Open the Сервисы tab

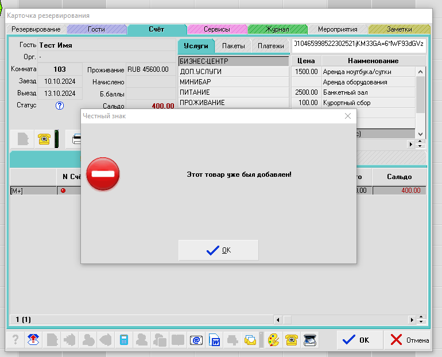click(216, 29)
